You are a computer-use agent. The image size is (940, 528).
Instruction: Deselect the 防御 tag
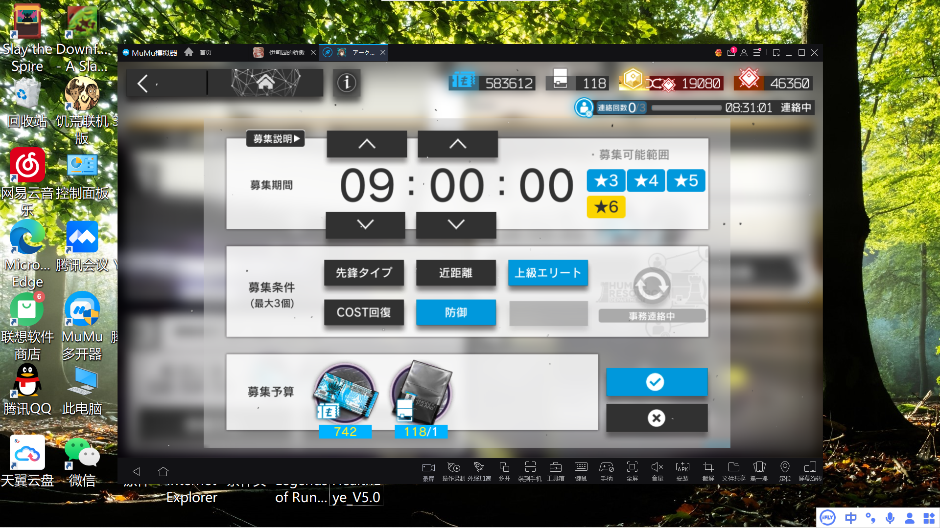coord(456,312)
